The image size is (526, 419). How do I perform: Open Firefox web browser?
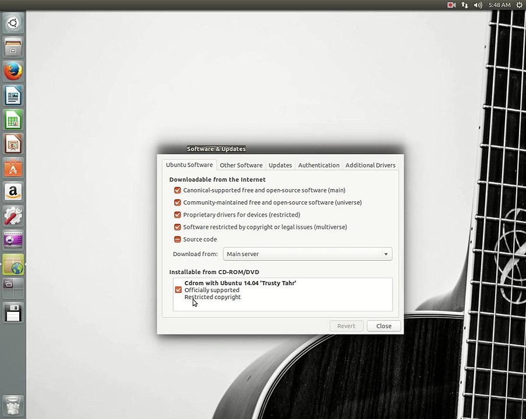point(13,71)
